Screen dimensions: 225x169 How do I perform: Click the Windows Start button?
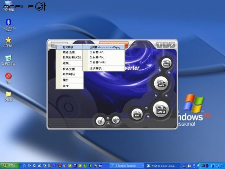[x=10, y=166]
